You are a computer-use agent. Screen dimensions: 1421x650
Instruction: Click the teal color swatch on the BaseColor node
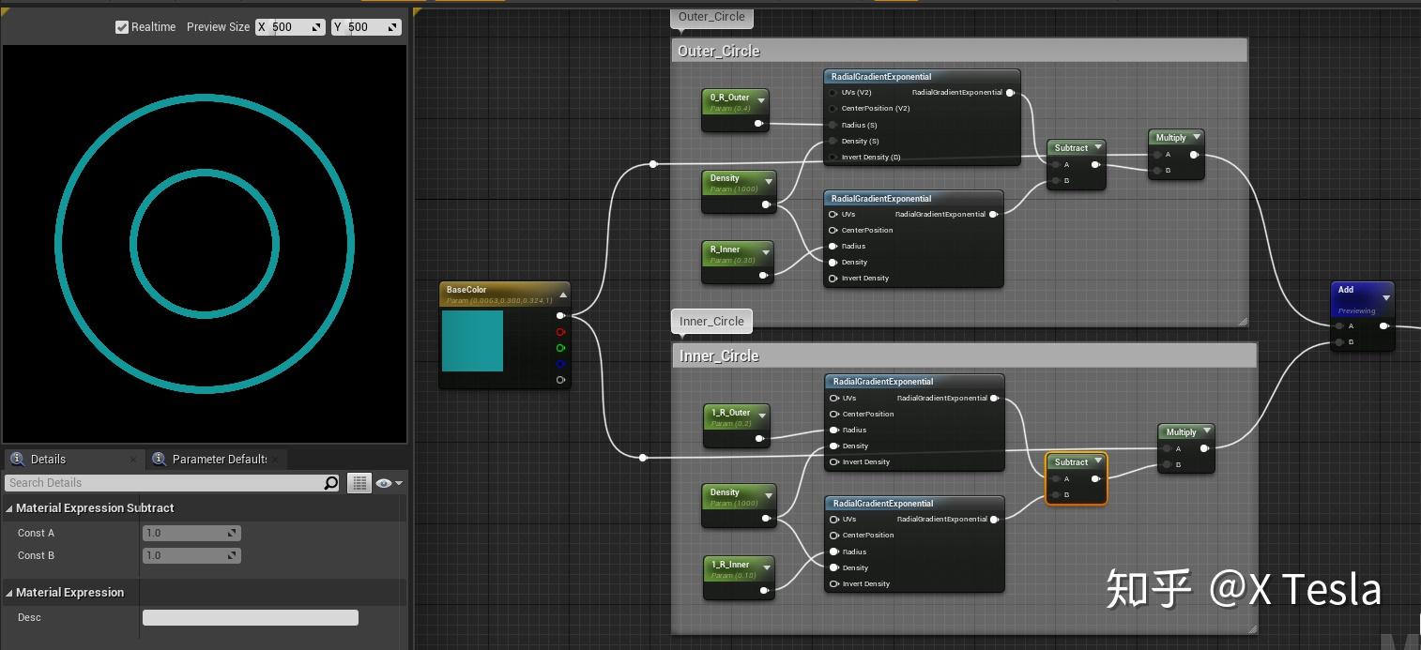coord(472,342)
